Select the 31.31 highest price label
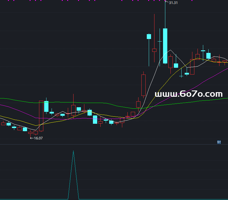The height and width of the screenshot is (200, 228). [173, 3]
